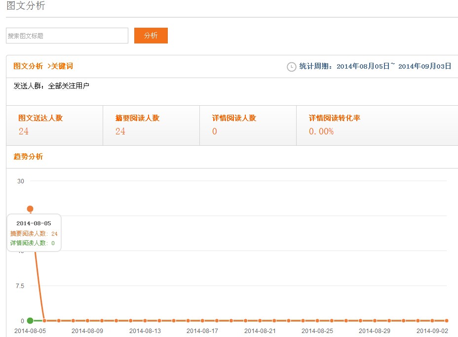This screenshot has height=337, width=458.
Task: Click the start date 2014年08月05日
Action: click(363, 66)
